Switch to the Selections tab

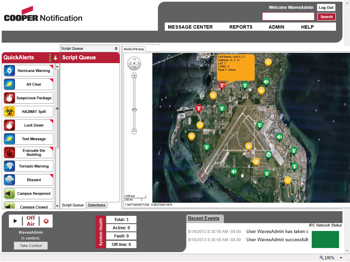pyautogui.click(x=96, y=205)
